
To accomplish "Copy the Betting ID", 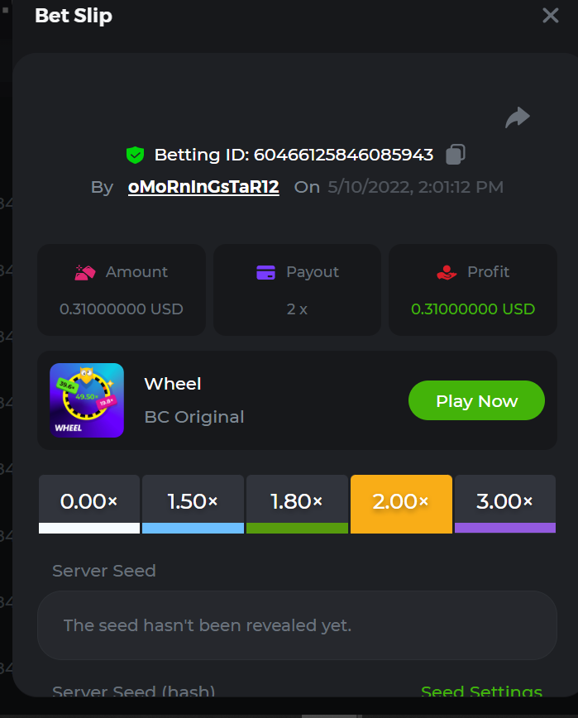I will [x=456, y=155].
